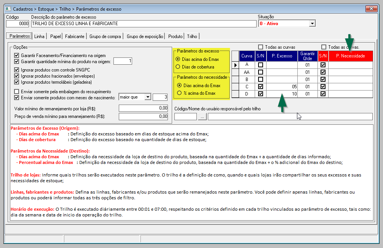Click the P. Excesso cell for curve A
Viewport: 383px width, 248px height.
coord(282,65)
